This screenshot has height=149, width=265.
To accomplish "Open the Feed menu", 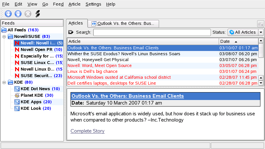I will click(x=58, y=4).
